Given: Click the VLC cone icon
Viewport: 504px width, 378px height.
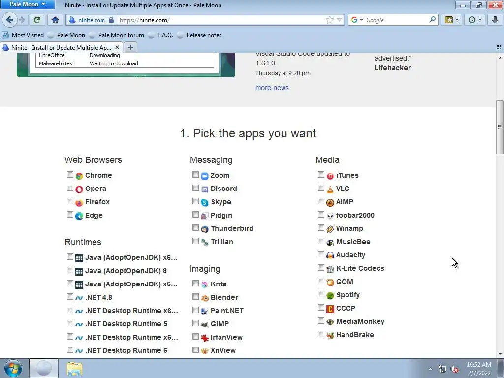Looking at the screenshot, I should point(330,189).
